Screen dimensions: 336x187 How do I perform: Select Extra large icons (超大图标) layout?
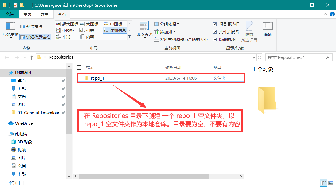pyautogui.click(x=67, y=24)
